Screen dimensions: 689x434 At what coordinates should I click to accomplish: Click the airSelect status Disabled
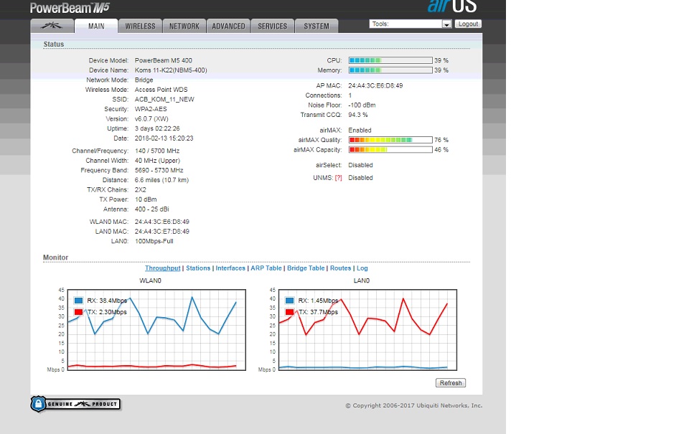click(x=360, y=165)
